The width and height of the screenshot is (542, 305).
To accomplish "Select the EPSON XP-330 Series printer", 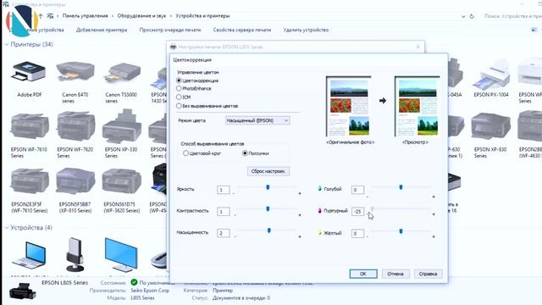I will (122, 127).
